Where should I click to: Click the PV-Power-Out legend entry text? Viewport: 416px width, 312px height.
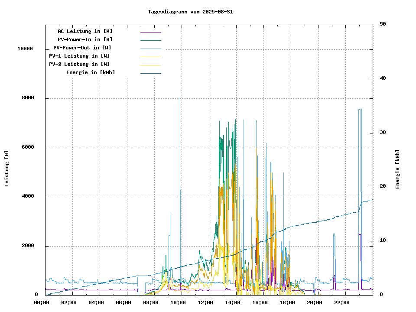pyautogui.click(x=82, y=48)
